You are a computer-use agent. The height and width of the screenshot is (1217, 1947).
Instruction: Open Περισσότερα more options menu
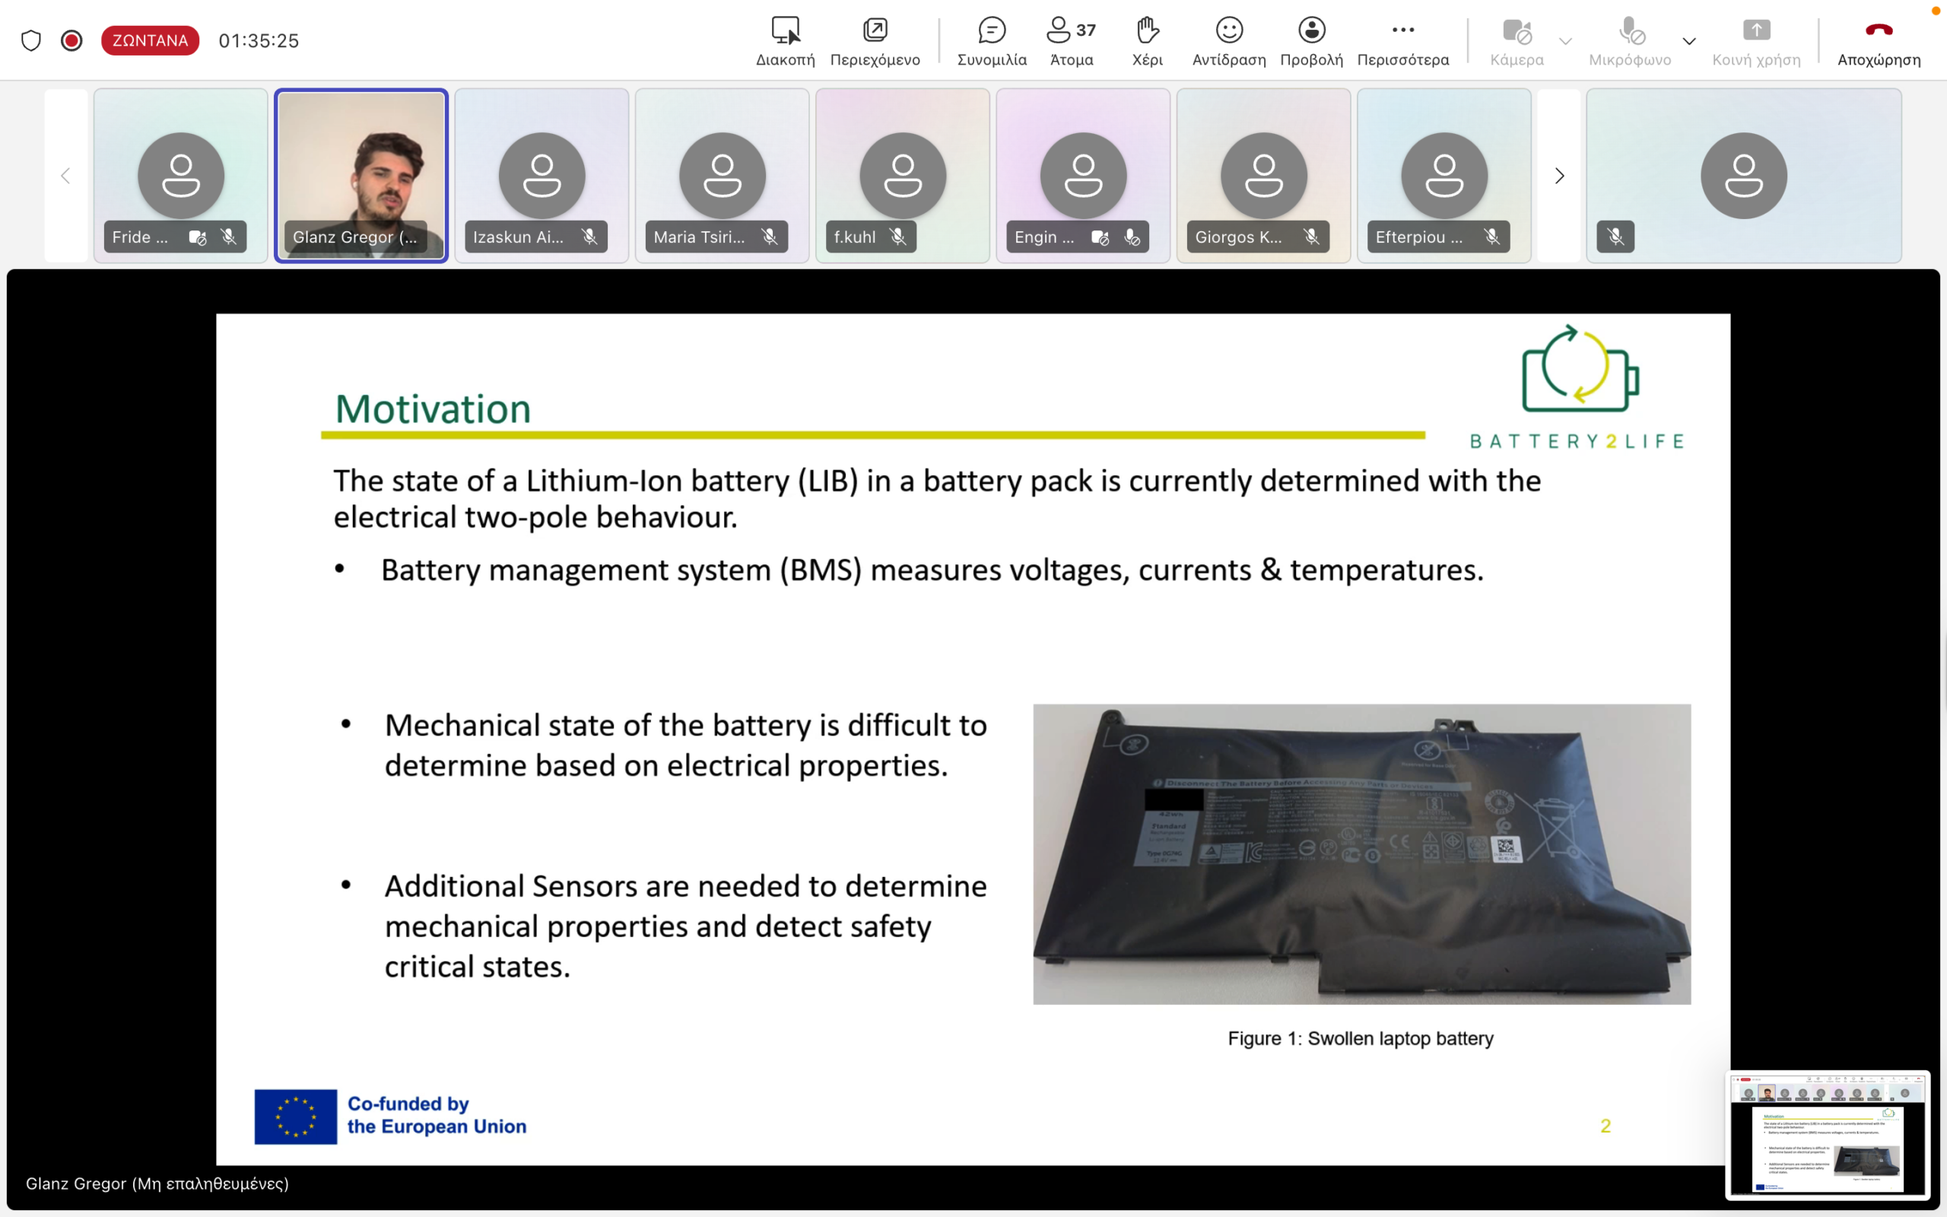coord(1402,40)
